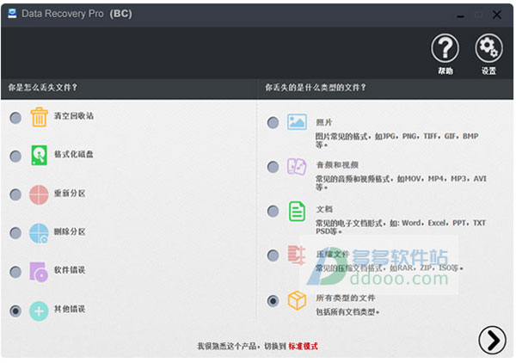The width and height of the screenshot is (516, 363).
Task: Minimize the Data Recovery Pro window
Action: click(460, 15)
